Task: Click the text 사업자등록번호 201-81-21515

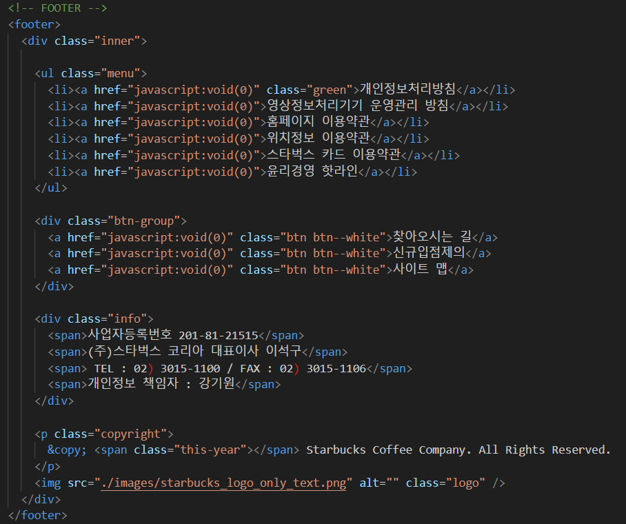Action: [173, 334]
